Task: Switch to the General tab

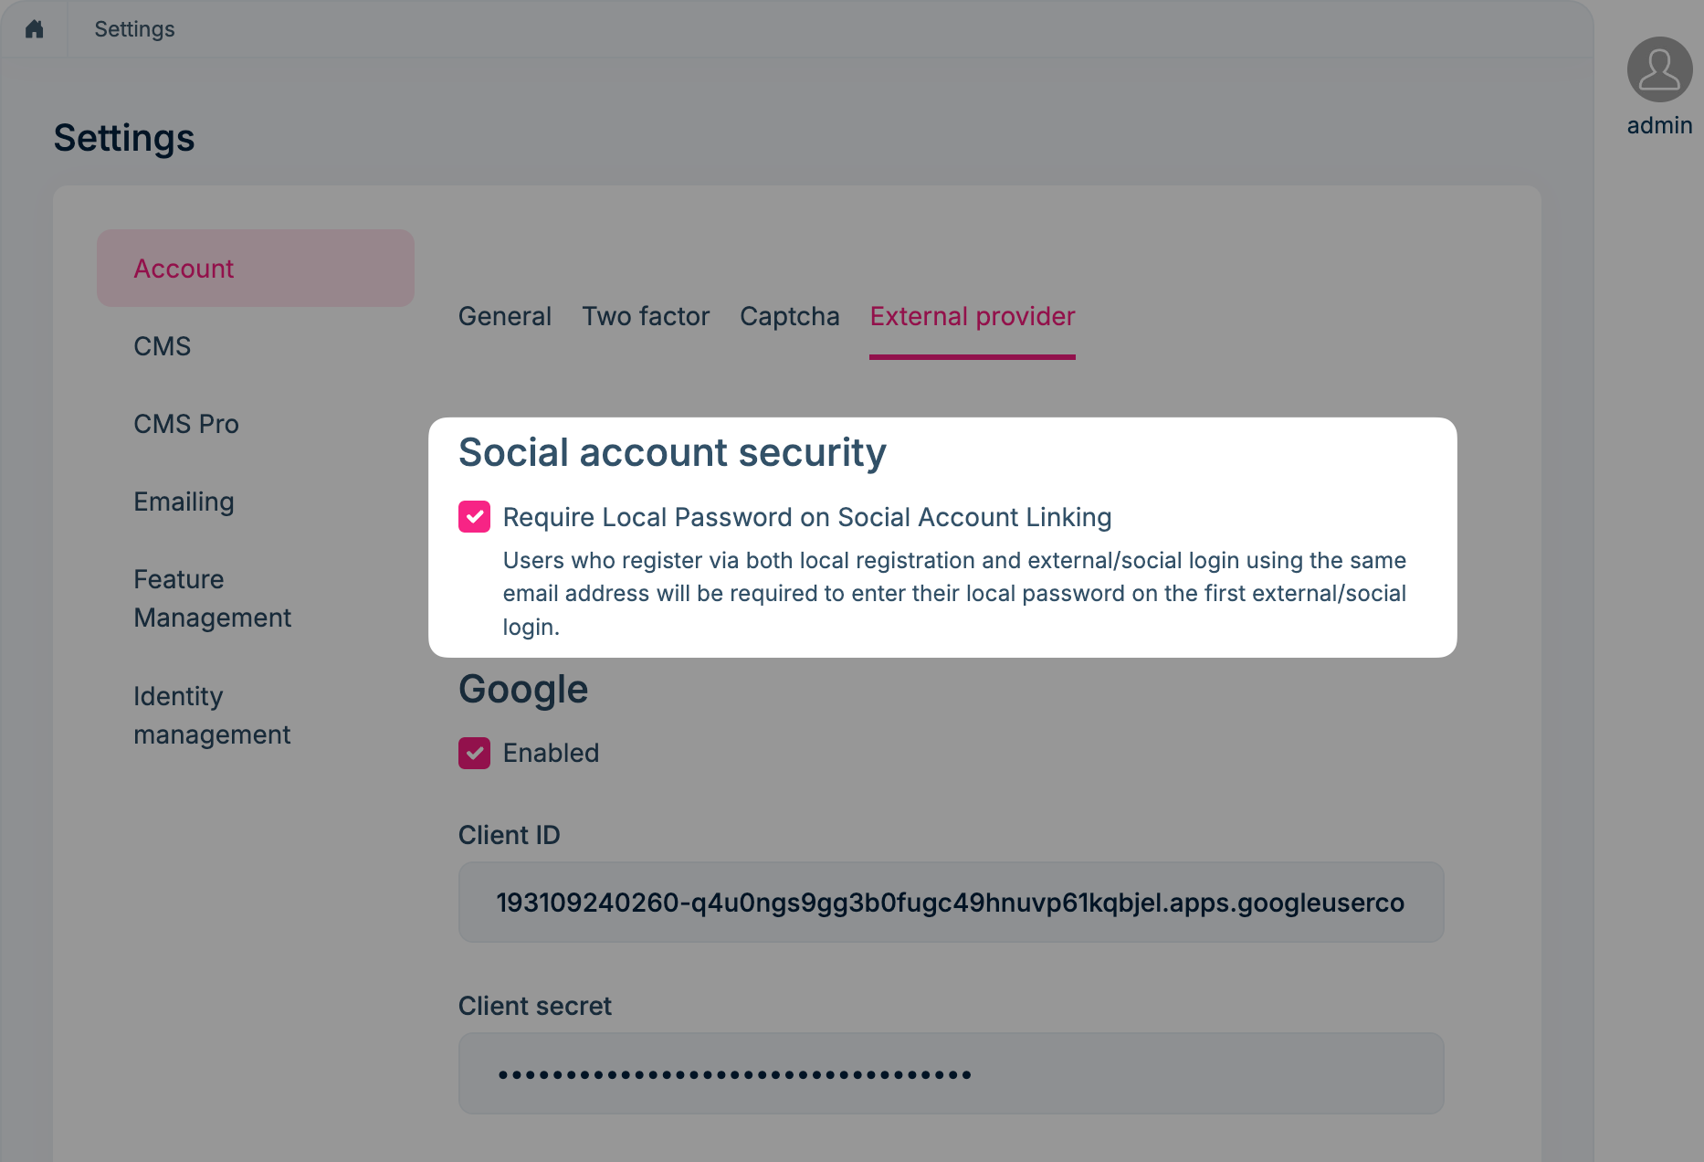Action: point(504,316)
